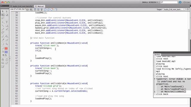Click 'if(){' statement on line 44
This screenshot has height=107, width=191.
coord(38,51)
